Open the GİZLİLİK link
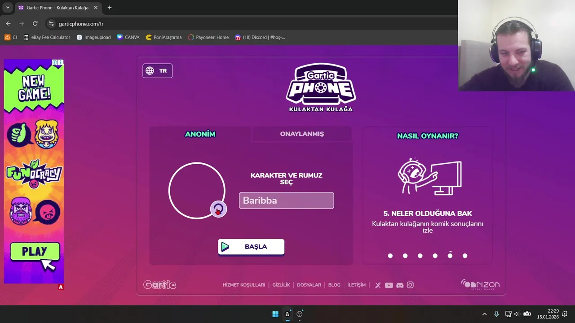The image size is (575, 323). [x=281, y=285]
